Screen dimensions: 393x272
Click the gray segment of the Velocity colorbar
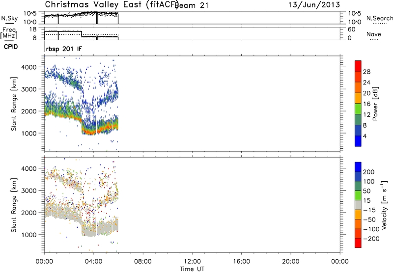(358, 205)
